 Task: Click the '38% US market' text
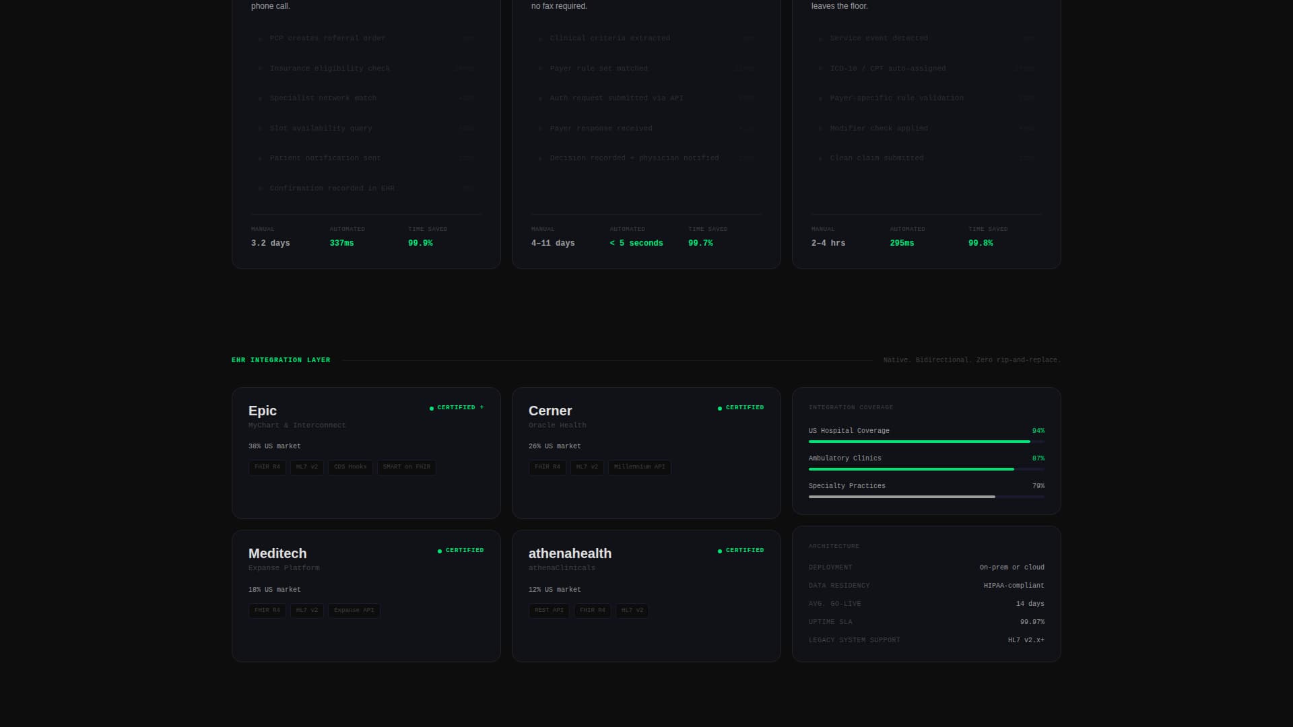pos(275,446)
